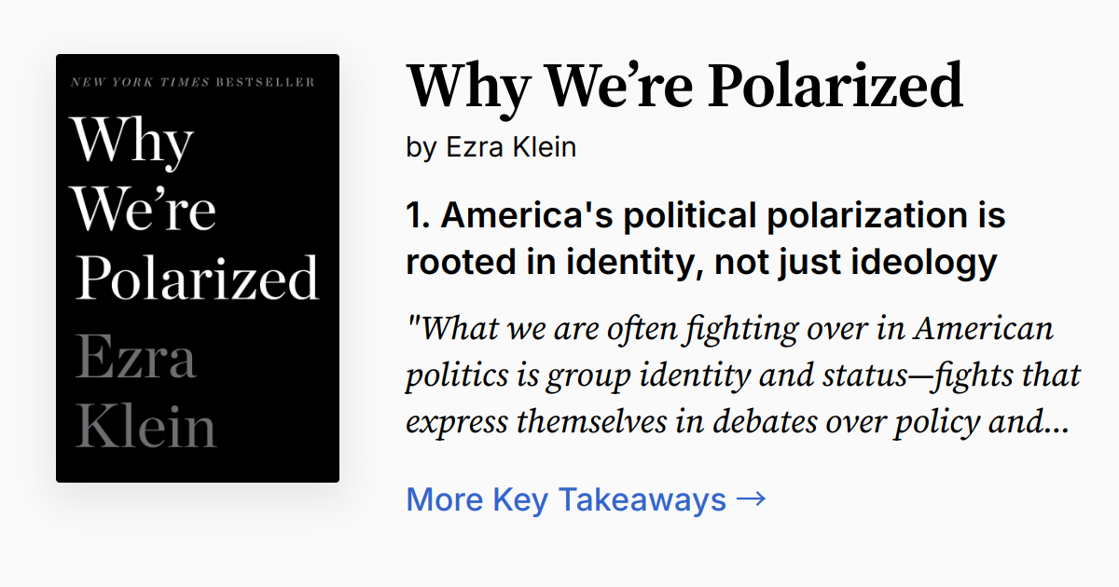Image resolution: width=1119 pixels, height=587 pixels.
Task: Open takeaway 1 about political polarization
Action: [x=705, y=238]
